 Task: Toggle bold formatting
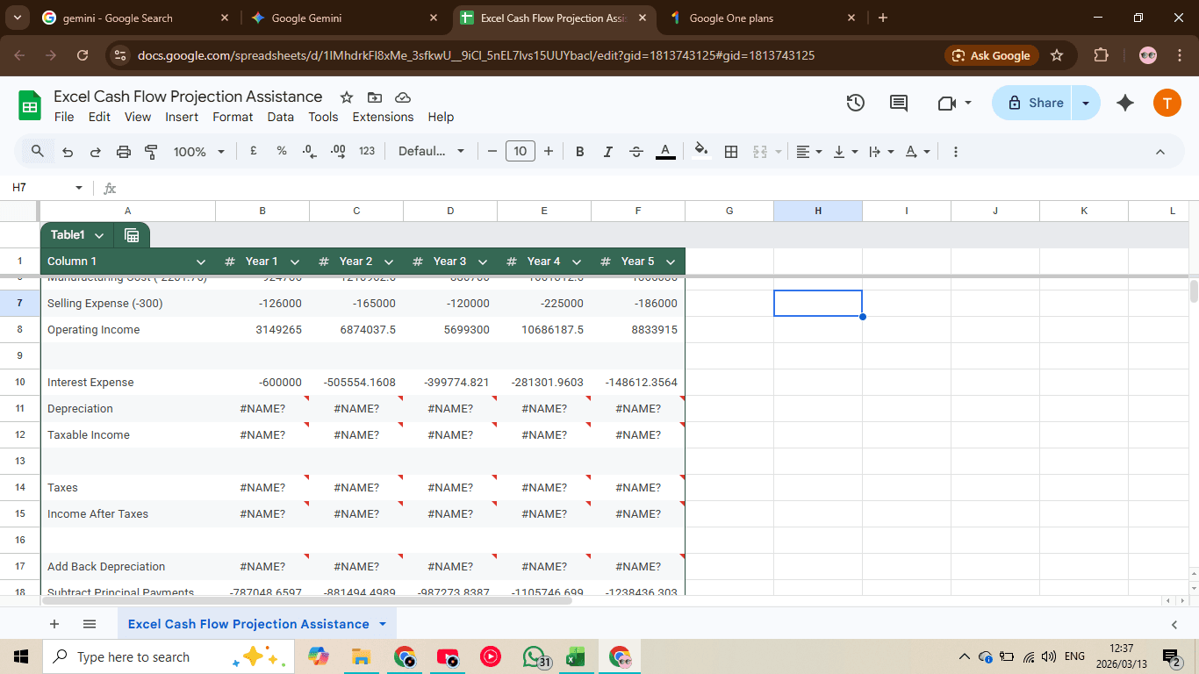579,152
